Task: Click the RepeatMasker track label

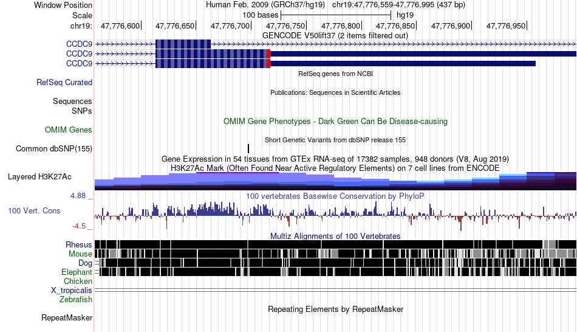Action: pyautogui.click(x=67, y=317)
